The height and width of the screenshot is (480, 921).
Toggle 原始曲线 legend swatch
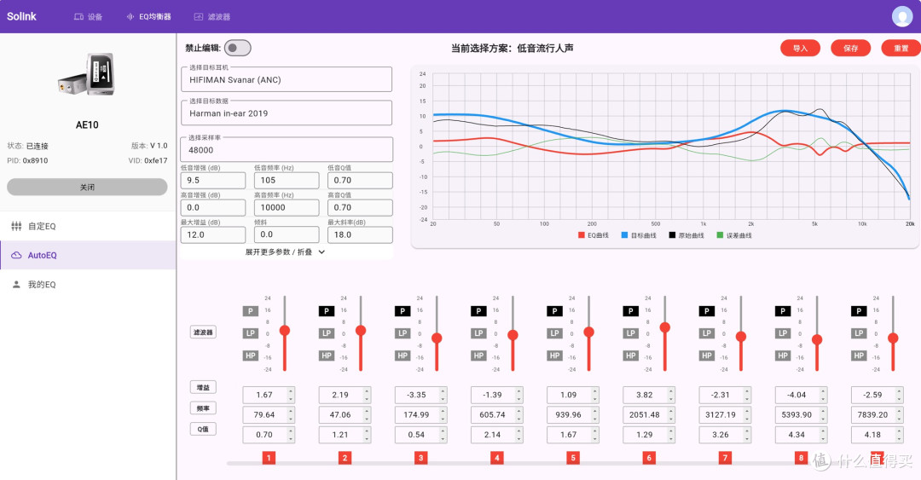pos(672,235)
